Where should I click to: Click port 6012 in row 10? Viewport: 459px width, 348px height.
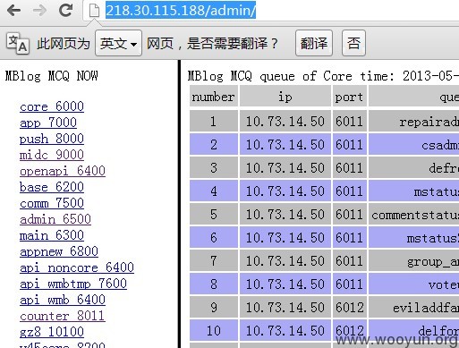click(350, 330)
